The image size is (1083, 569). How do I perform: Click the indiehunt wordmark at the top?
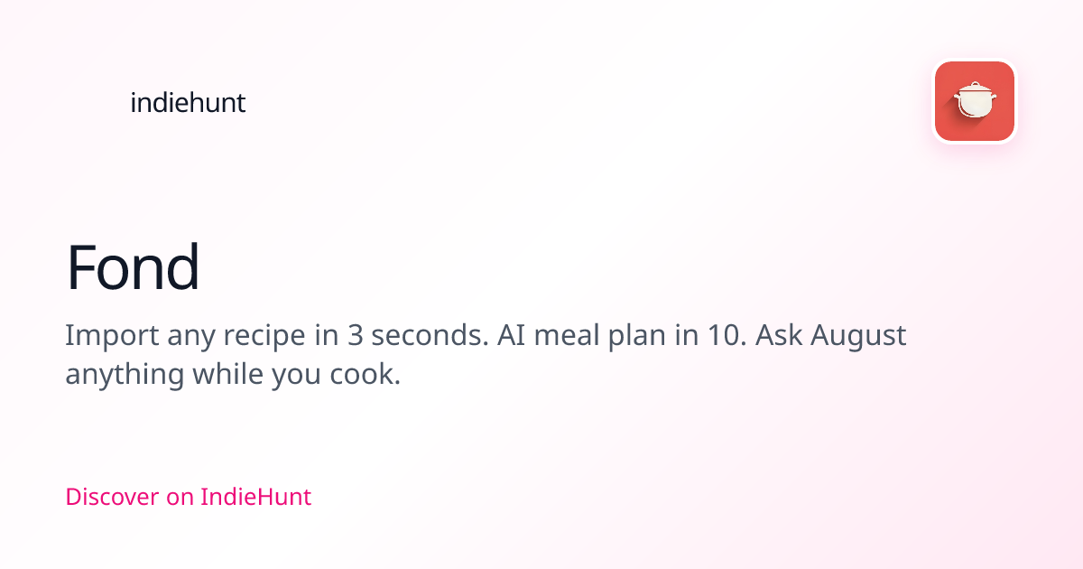[x=188, y=103]
